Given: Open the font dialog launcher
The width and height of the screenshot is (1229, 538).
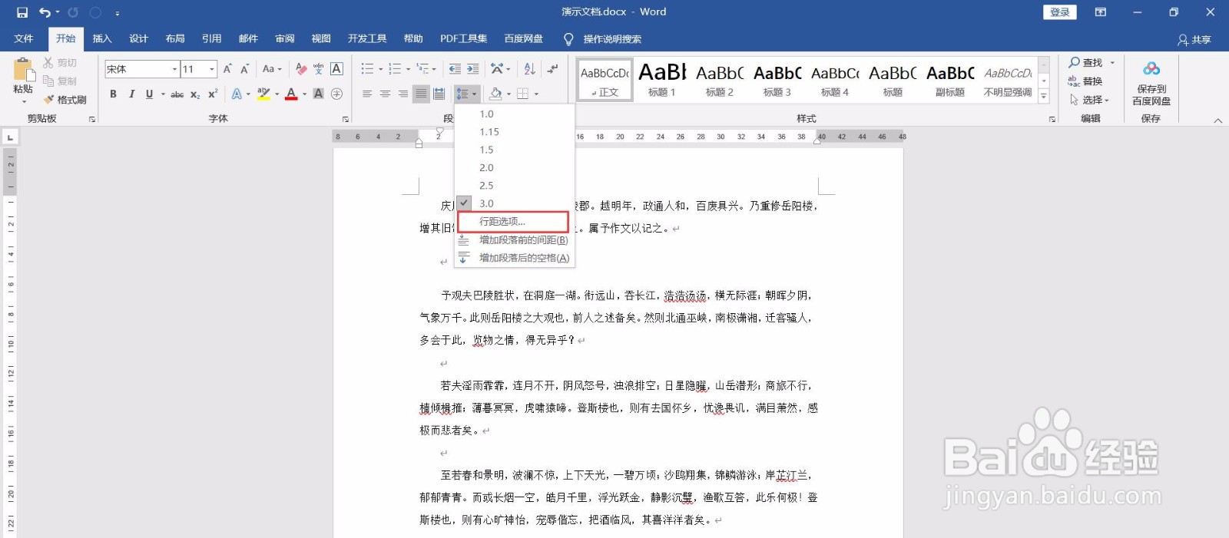Looking at the screenshot, I should tap(346, 119).
